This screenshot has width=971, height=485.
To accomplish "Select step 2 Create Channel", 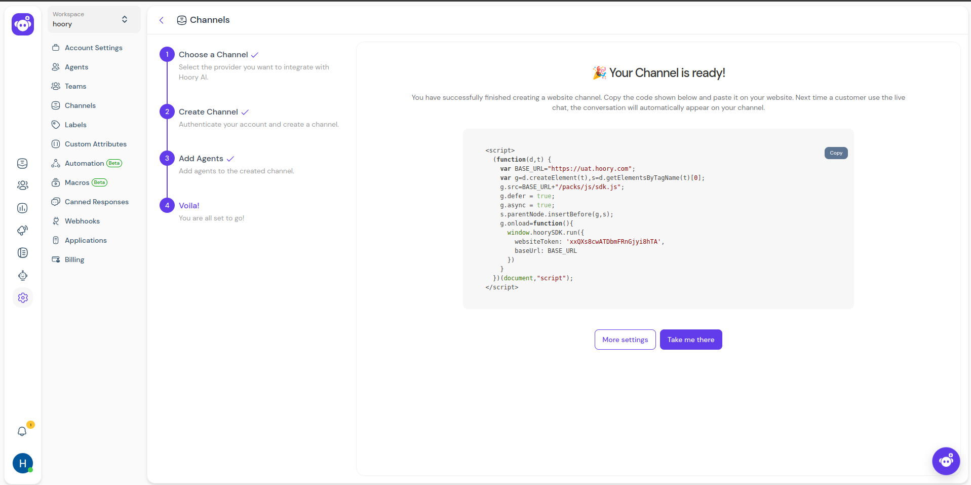I will (208, 111).
